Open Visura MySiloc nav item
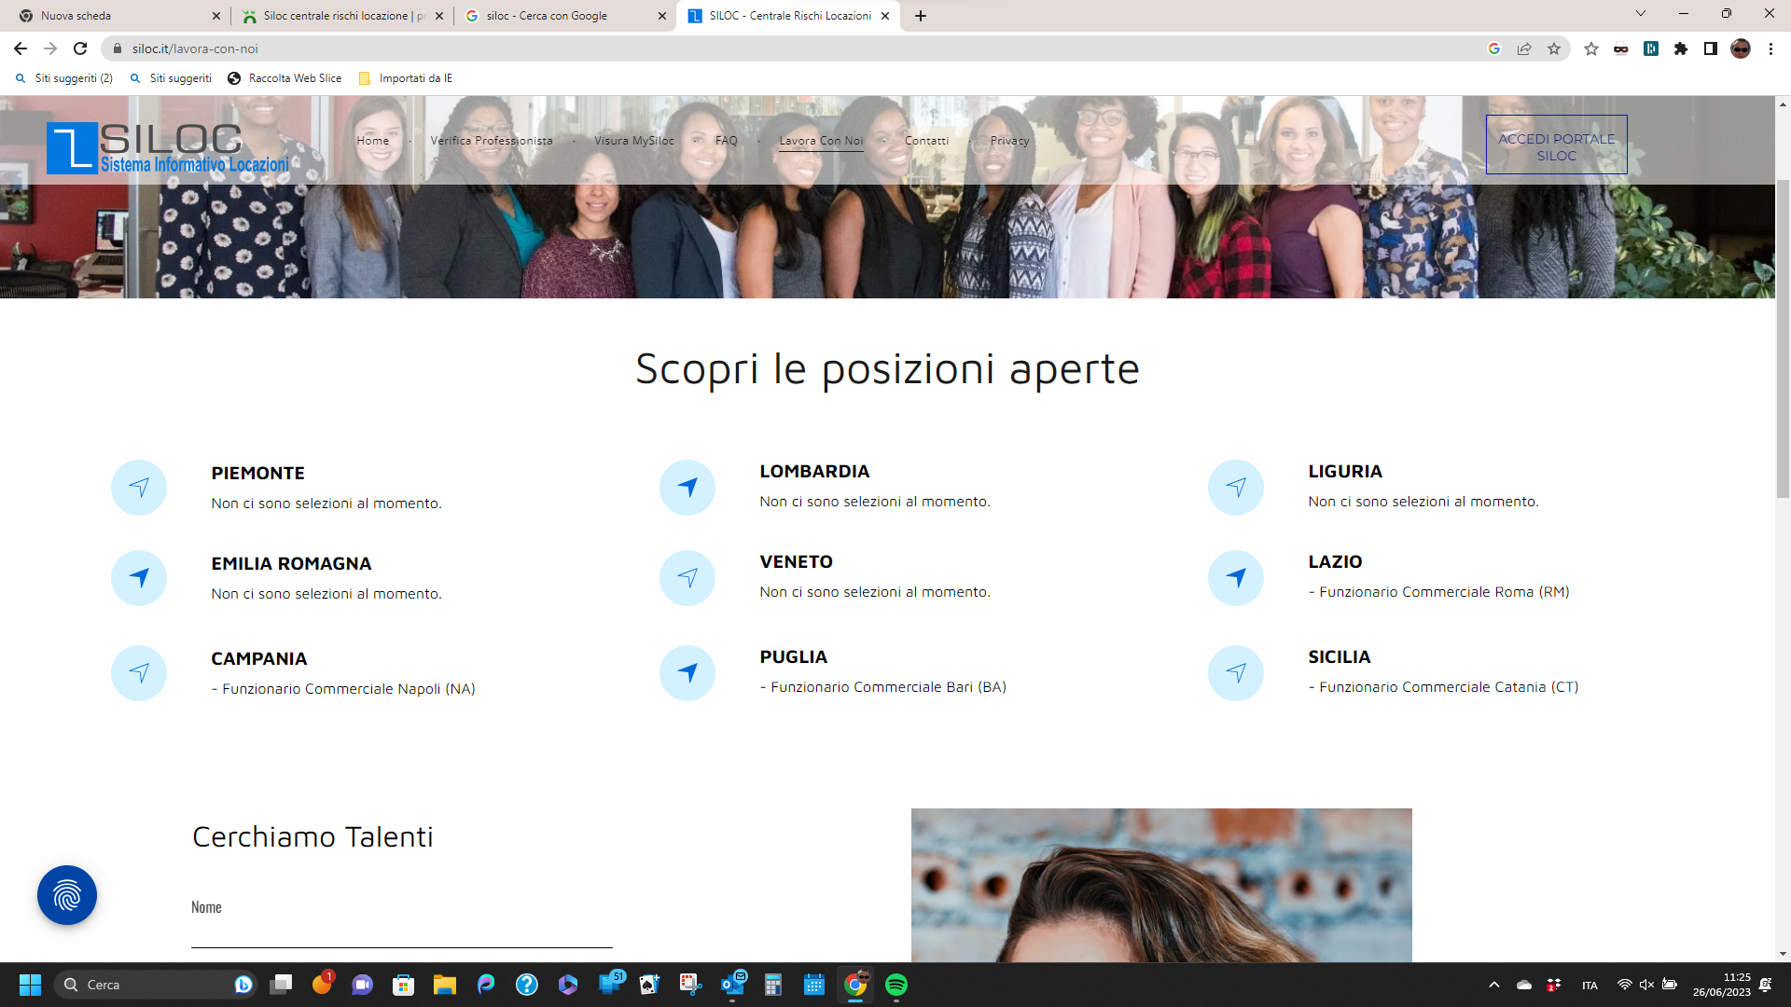The width and height of the screenshot is (1791, 1007). click(634, 141)
